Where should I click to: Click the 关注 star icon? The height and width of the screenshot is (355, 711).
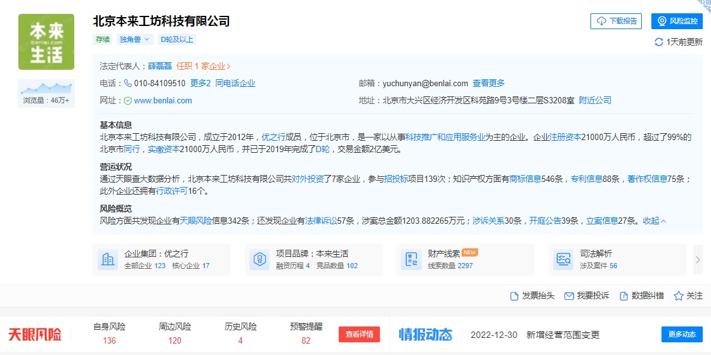click(x=679, y=296)
